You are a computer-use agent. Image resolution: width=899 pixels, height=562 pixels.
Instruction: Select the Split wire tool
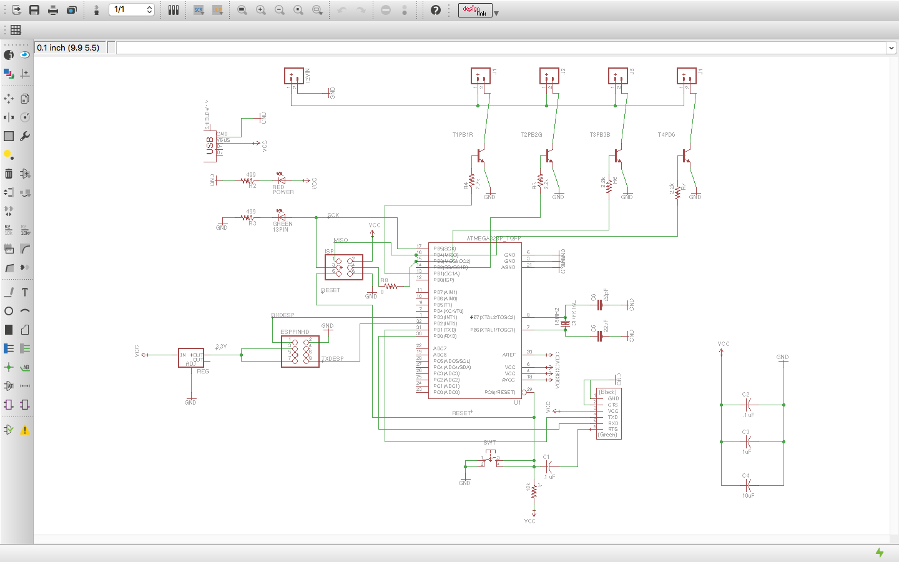9,267
